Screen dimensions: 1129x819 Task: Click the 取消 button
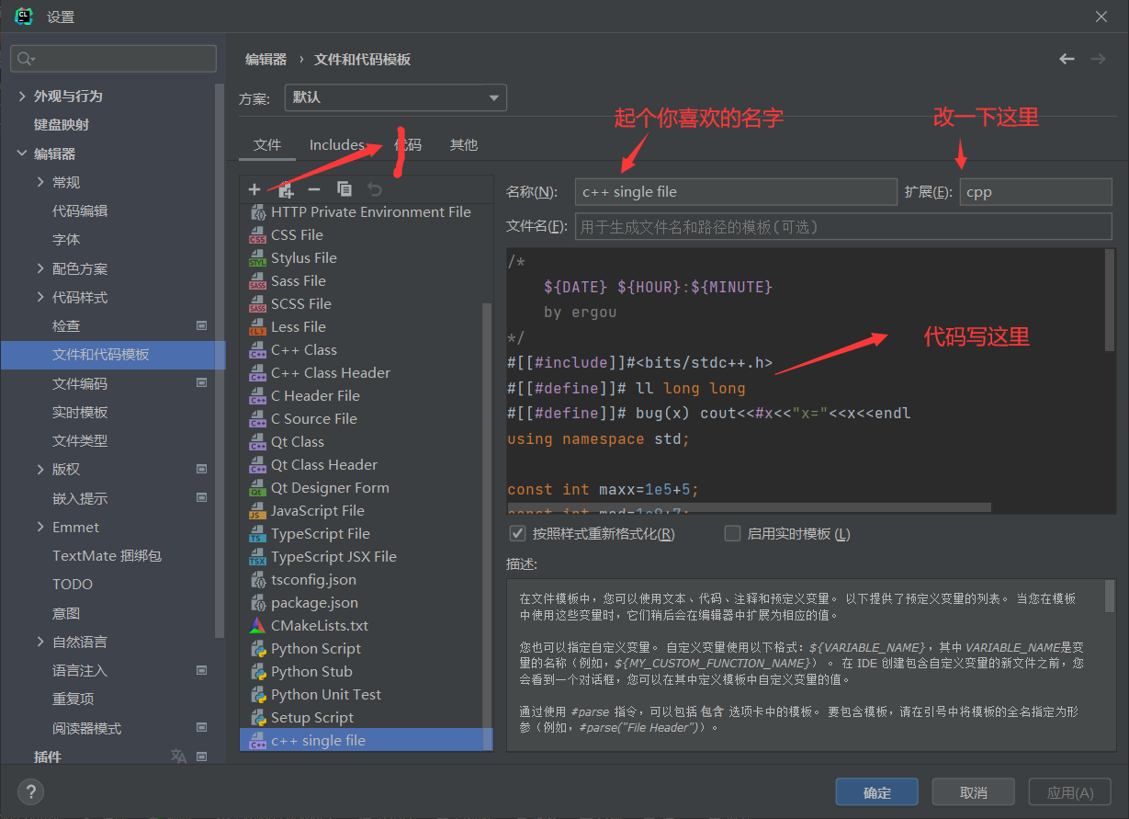point(973,792)
